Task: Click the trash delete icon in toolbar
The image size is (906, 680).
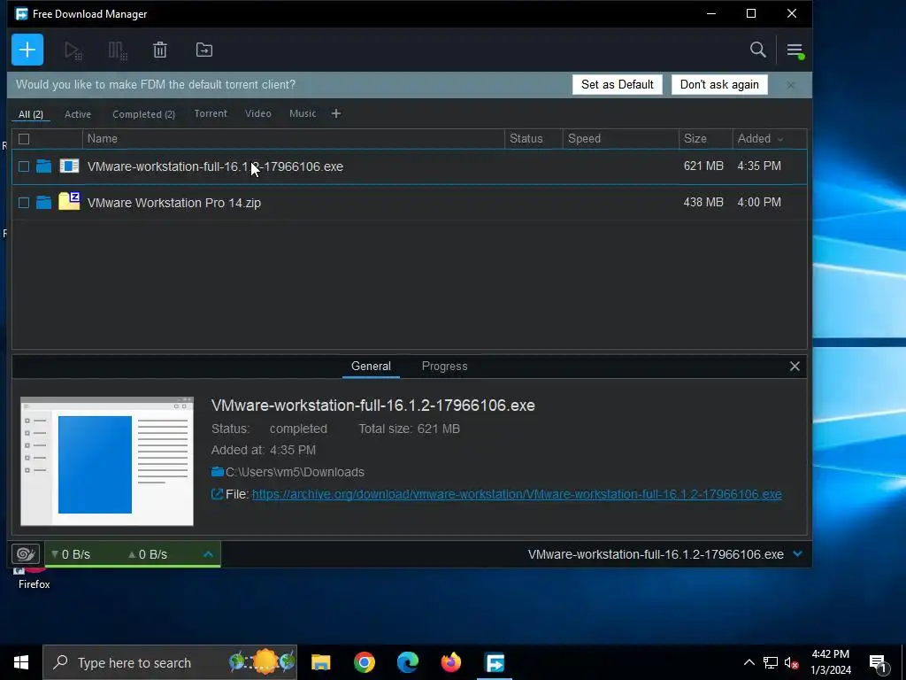Action: tap(160, 50)
